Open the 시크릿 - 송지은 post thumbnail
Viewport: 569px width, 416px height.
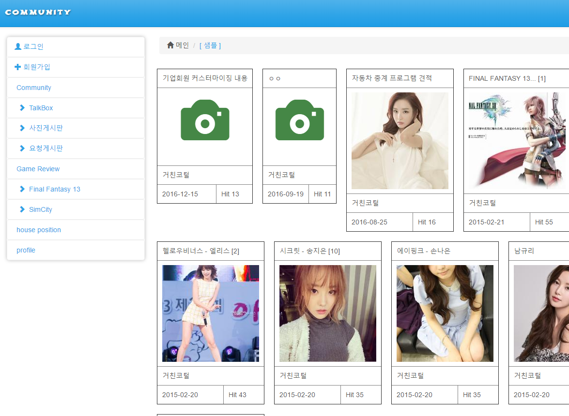point(328,313)
